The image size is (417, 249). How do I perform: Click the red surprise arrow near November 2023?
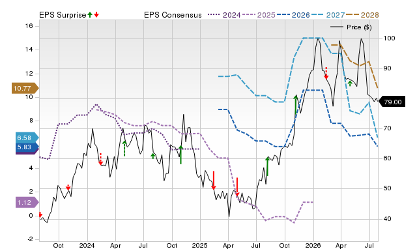click(68, 187)
